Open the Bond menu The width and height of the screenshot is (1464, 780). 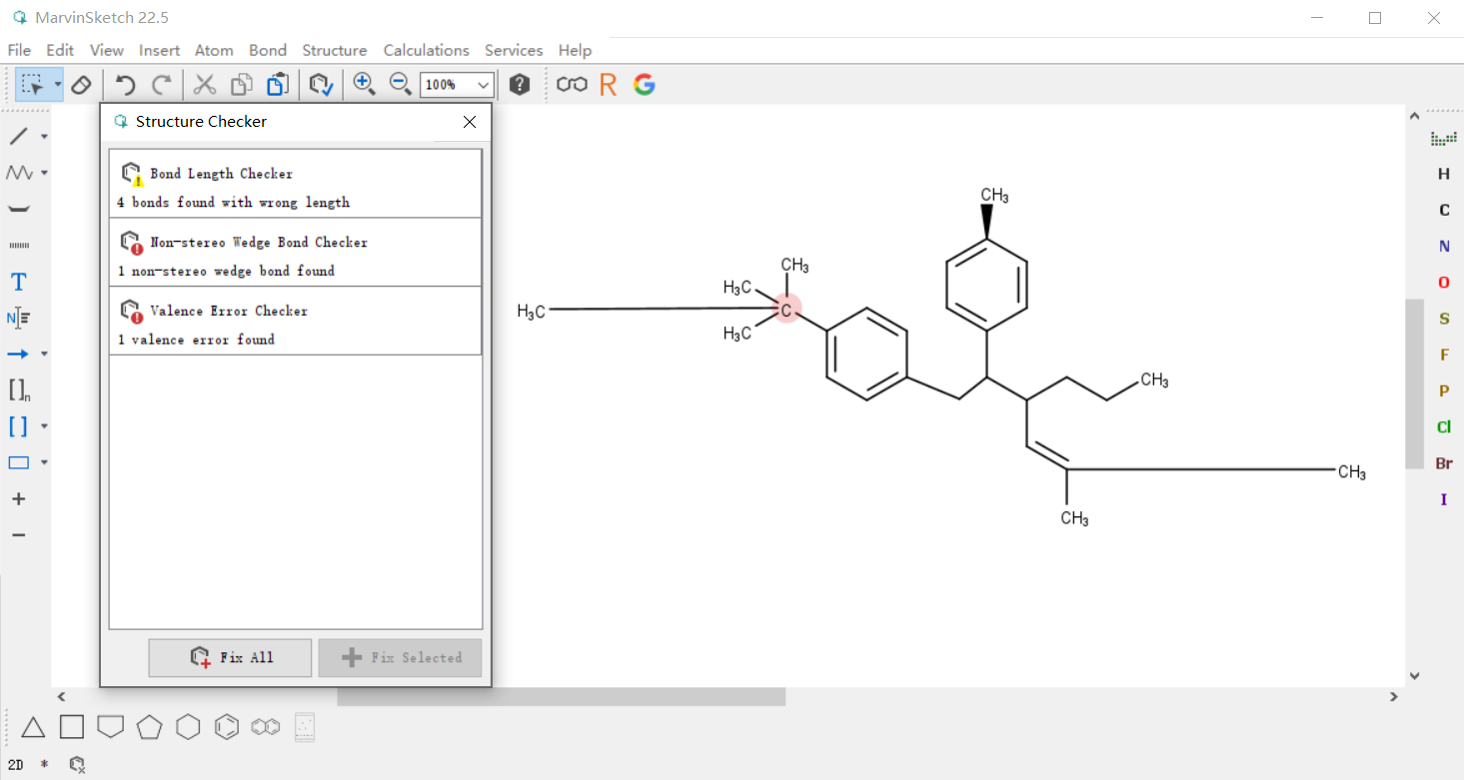[x=268, y=50]
